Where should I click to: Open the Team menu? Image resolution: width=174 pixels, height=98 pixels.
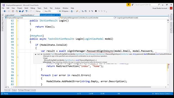pos(39,8)
